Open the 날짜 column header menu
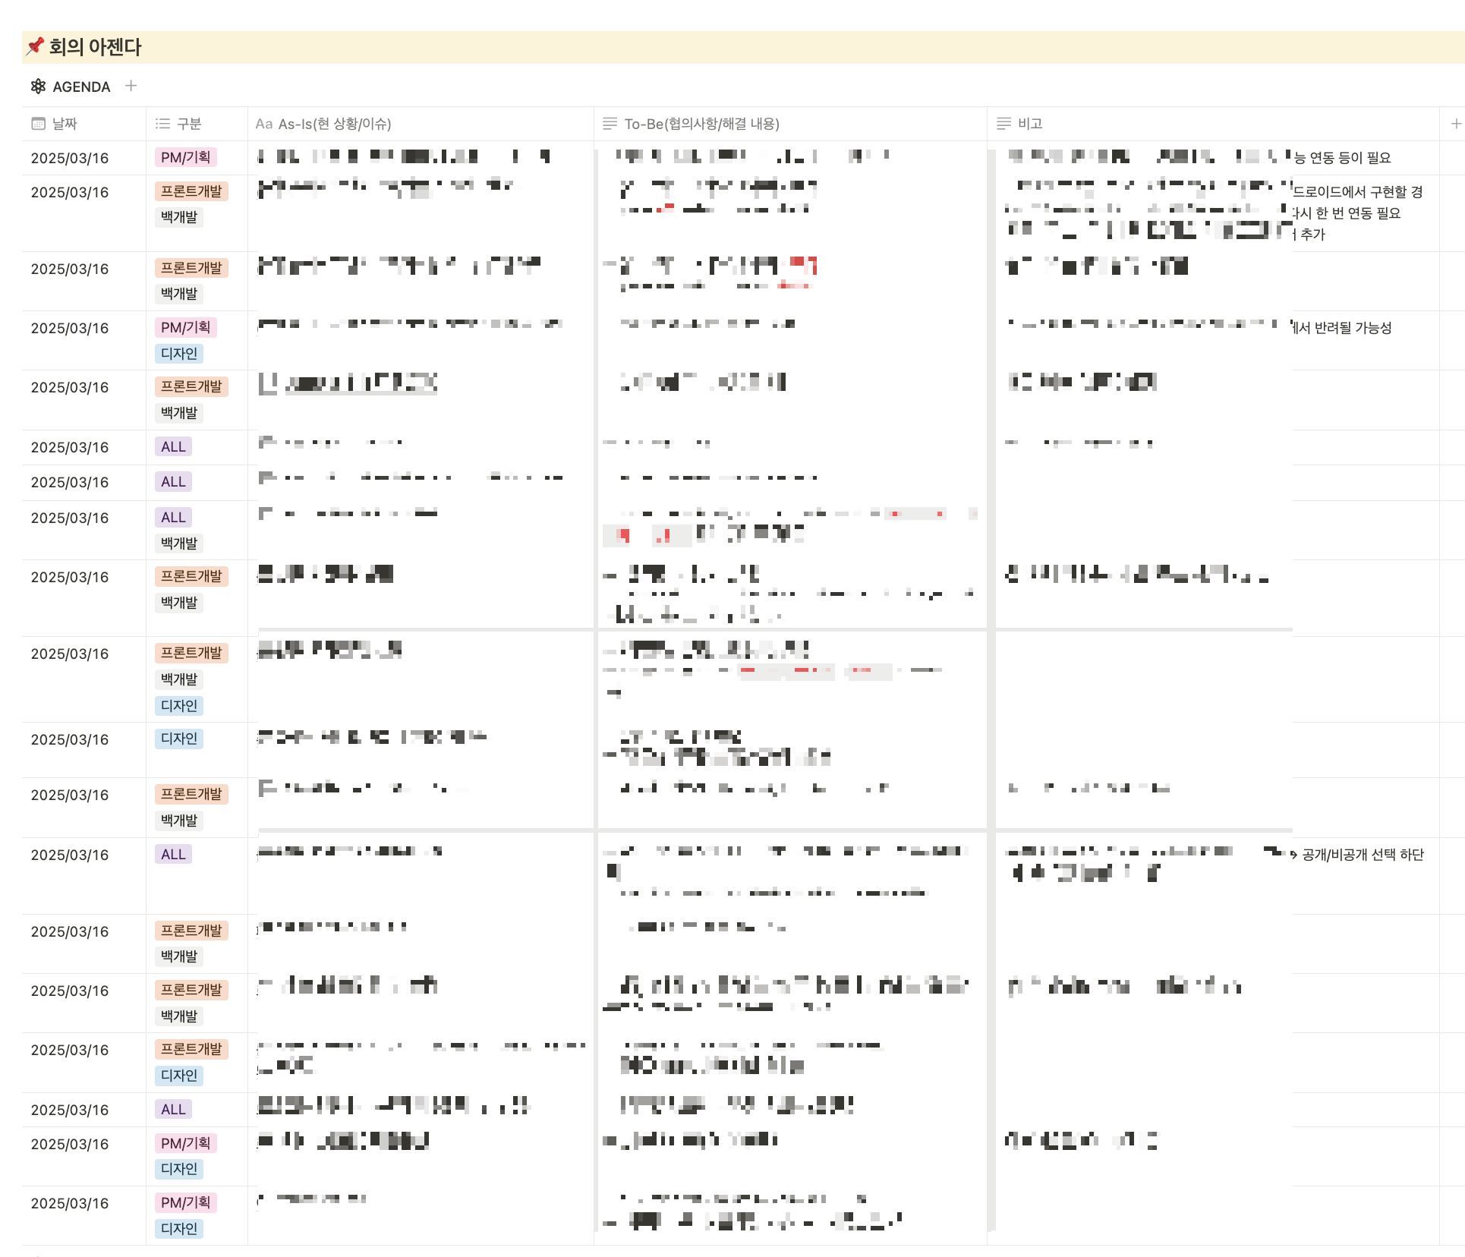The width and height of the screenshot is (1465, 1257). tap(65, 124)
